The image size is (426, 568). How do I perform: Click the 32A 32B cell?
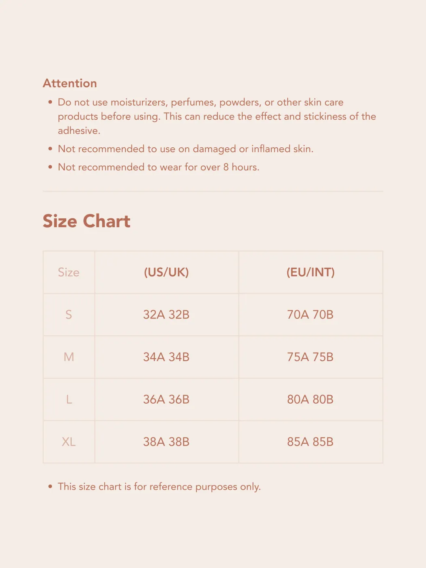[x=166, y=315]
